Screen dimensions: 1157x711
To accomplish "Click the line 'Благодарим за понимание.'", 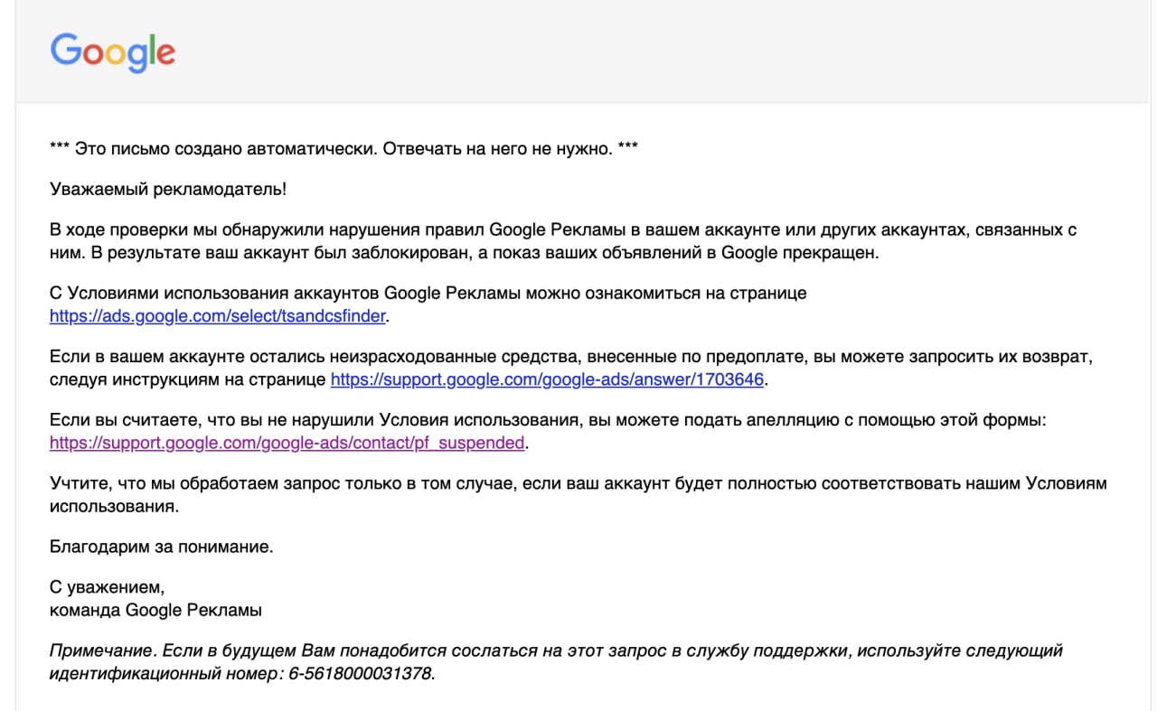I will (161, 547).
